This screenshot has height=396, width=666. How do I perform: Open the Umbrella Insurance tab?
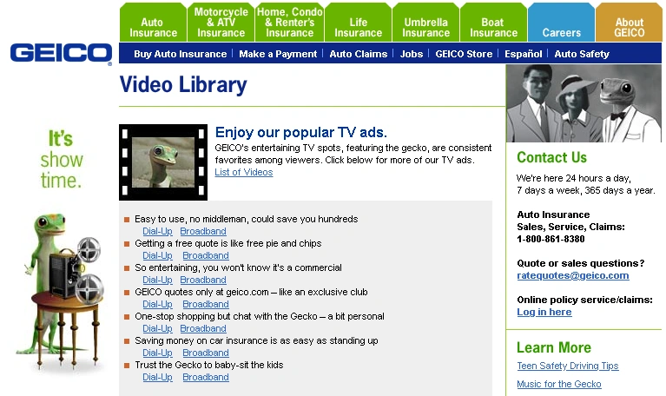pos(425,23)
